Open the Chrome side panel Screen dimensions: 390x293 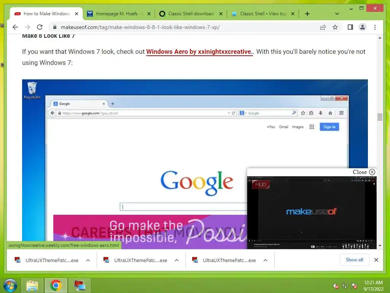tap(350, 27)
